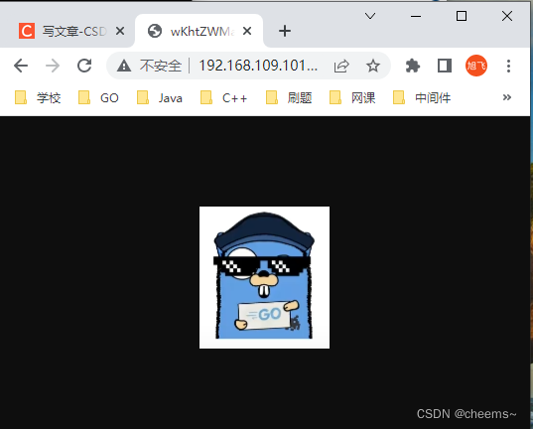This screenshot has height=429, width=533.
Task: Switch to the 写文章-CSDN tab
Action: point(67,32)
